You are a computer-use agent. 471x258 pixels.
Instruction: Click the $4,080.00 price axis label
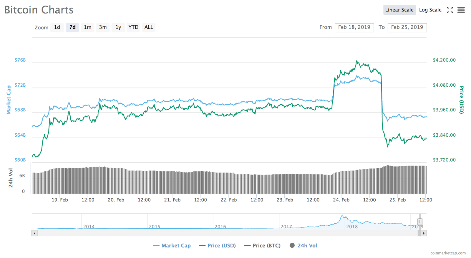point(444,85)
